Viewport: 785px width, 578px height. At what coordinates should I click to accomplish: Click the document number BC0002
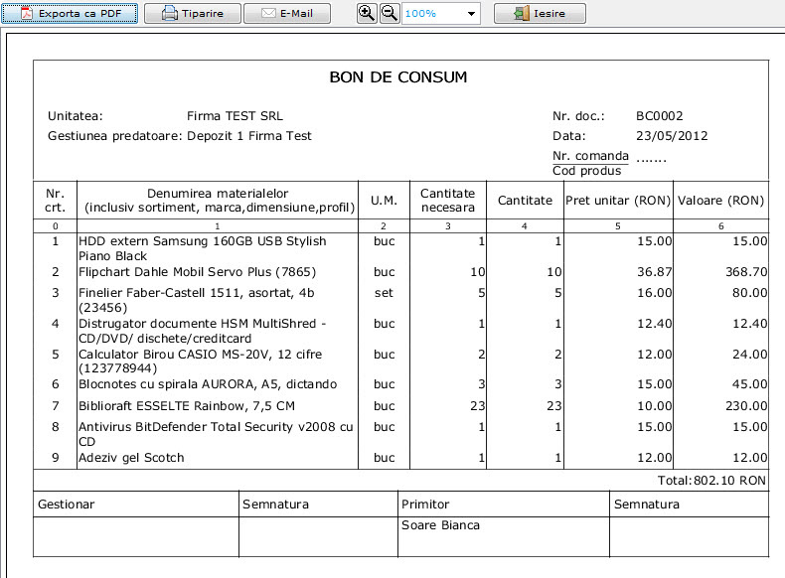(x=660, y=116)
